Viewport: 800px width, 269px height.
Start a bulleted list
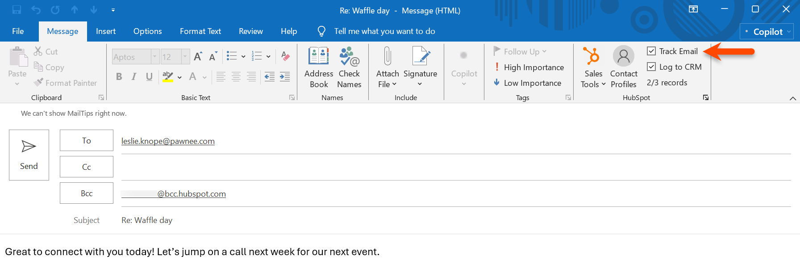click(232, 56)
